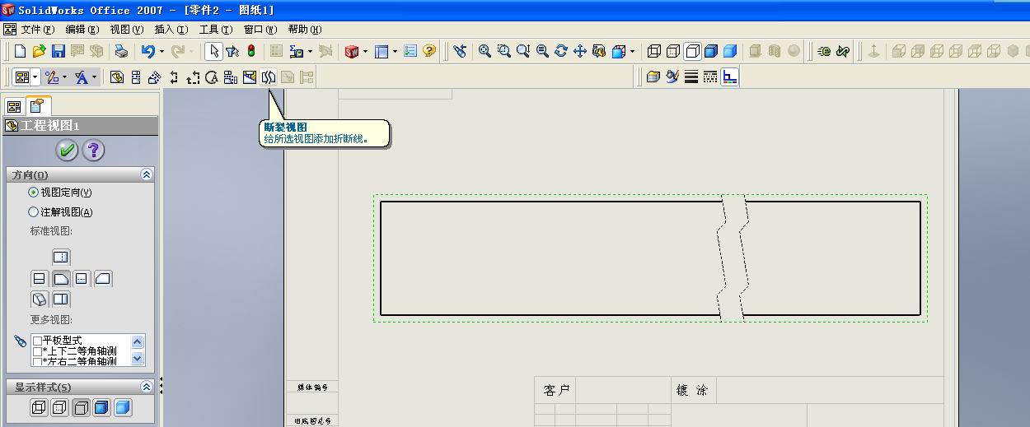Image resolution: width=1030 pixels, height=427 pixels.
Task: Open the 编辑 menu
Action: 82,30
